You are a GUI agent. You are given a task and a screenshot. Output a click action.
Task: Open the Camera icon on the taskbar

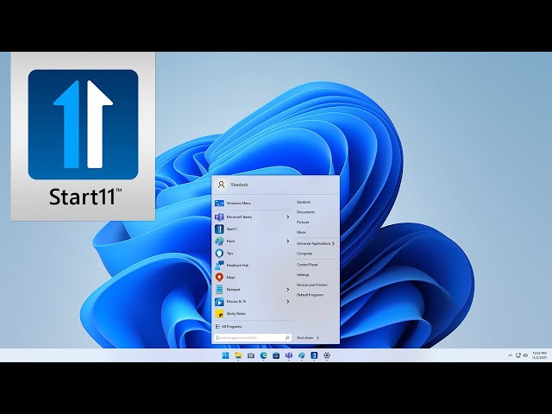coord(251,355)
